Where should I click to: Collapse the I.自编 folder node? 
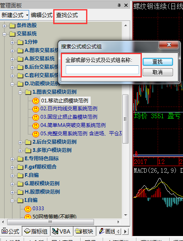pyautogui.click(x=12, y=201)
